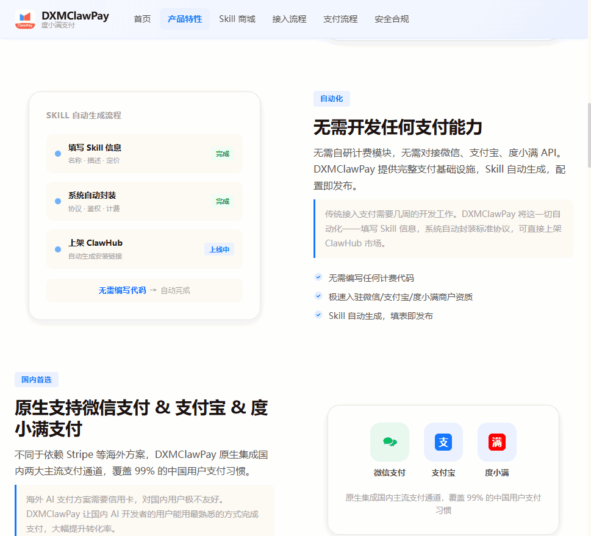Open the 接入流程 nav item

coord(289,19)
